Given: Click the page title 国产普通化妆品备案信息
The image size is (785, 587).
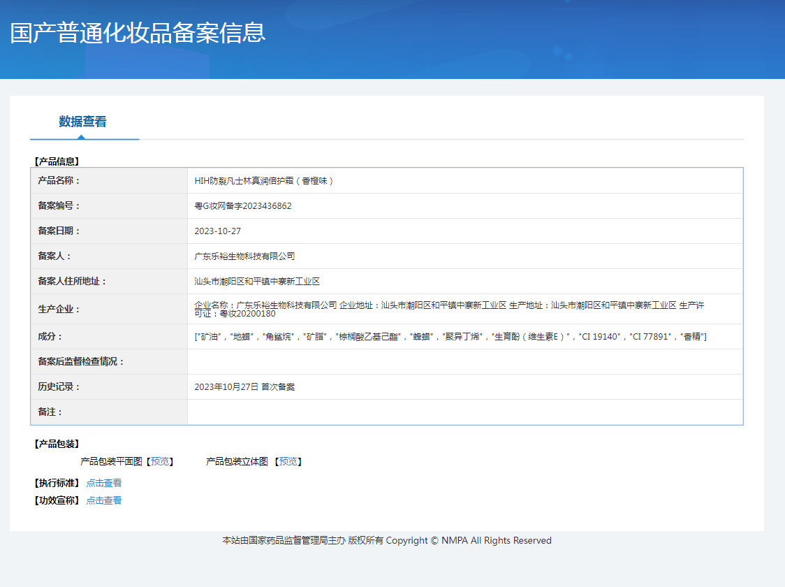Looking at the screenshot, I should [x=138, y=33].
